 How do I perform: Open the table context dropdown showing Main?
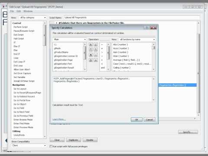tap(69, 39)
